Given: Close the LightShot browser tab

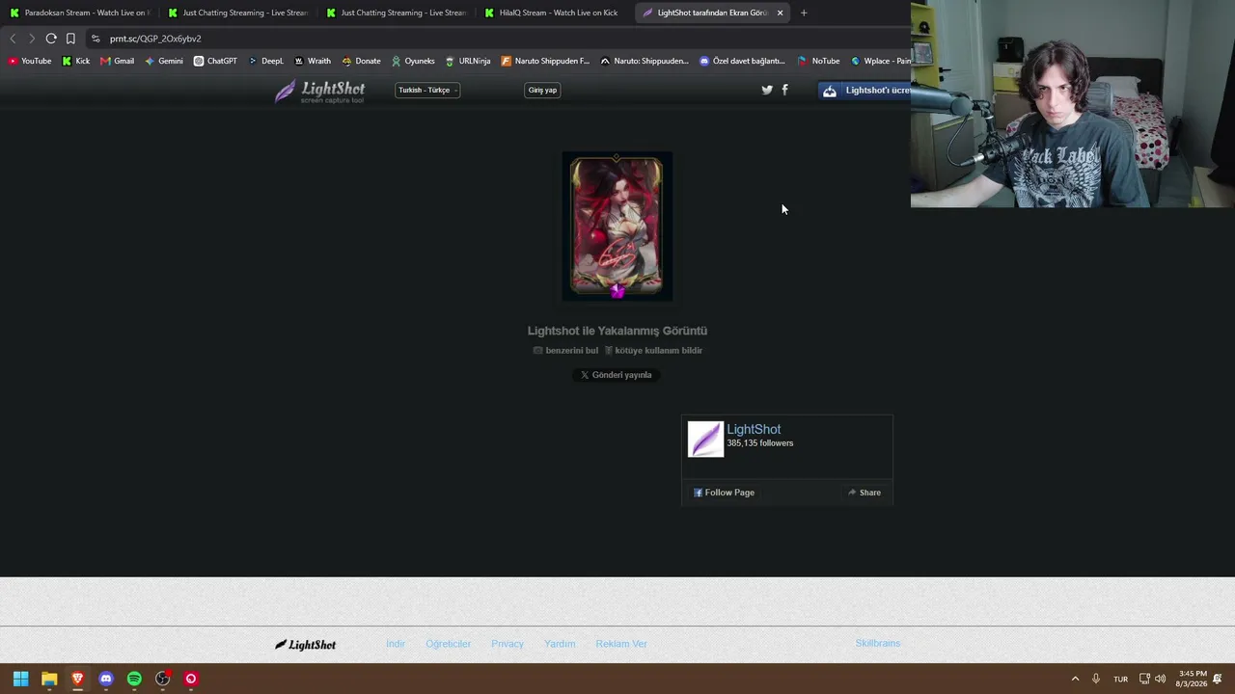Looking at the screenshot, I should [x=780, y=13].
